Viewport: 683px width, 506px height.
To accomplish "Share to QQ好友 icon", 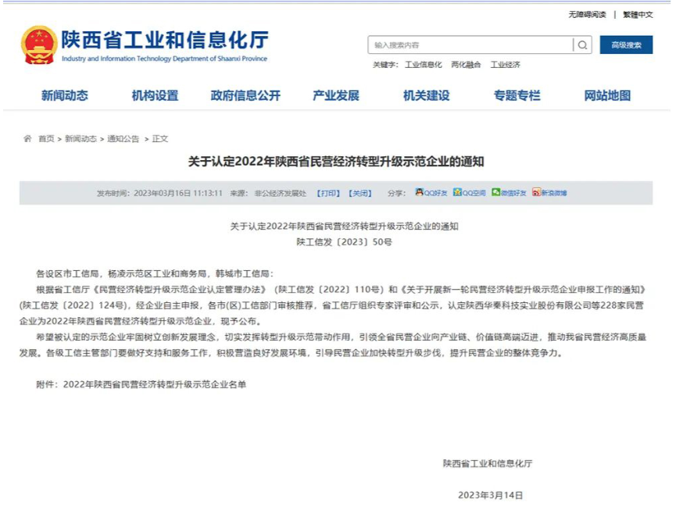I will point(420,192).
